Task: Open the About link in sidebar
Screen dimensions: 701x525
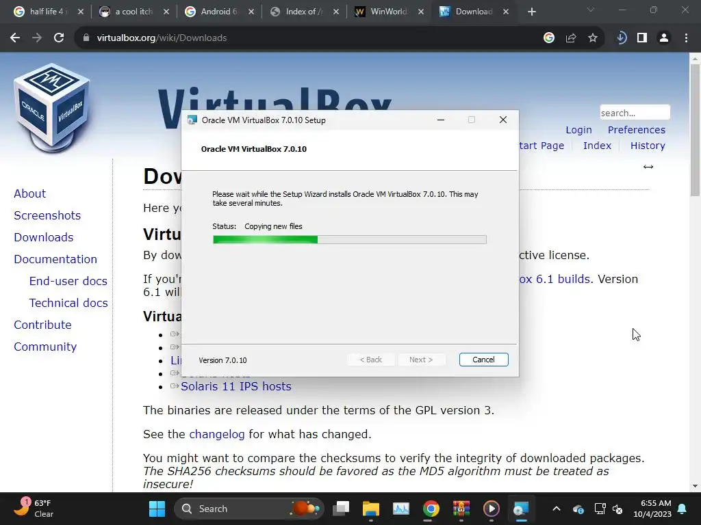Action: (29, 193)
